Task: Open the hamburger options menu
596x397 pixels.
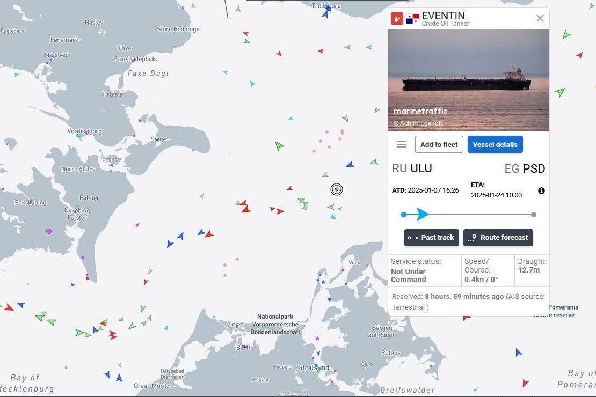Action: pos(401,144)
